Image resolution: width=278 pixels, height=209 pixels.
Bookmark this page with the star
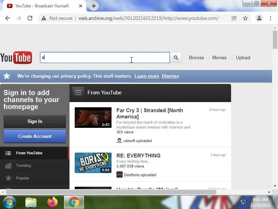pos(245,18)
